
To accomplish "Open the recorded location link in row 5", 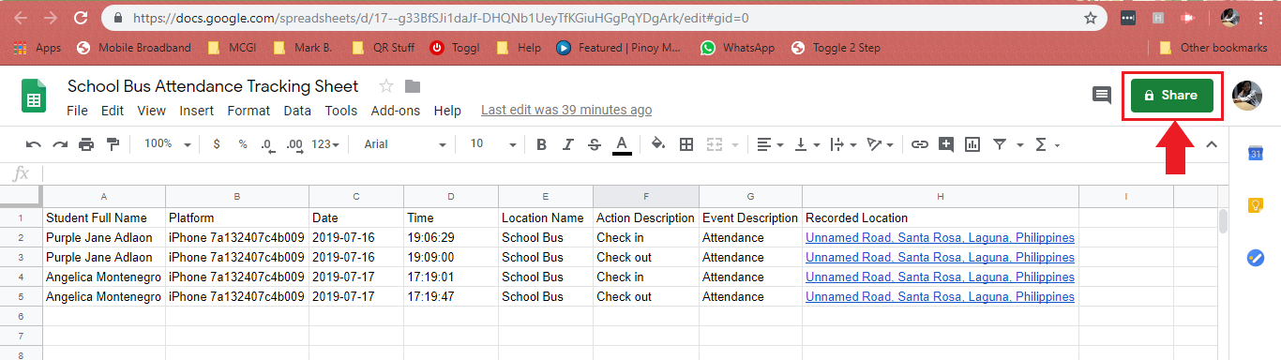I will [x=940, y=297].
